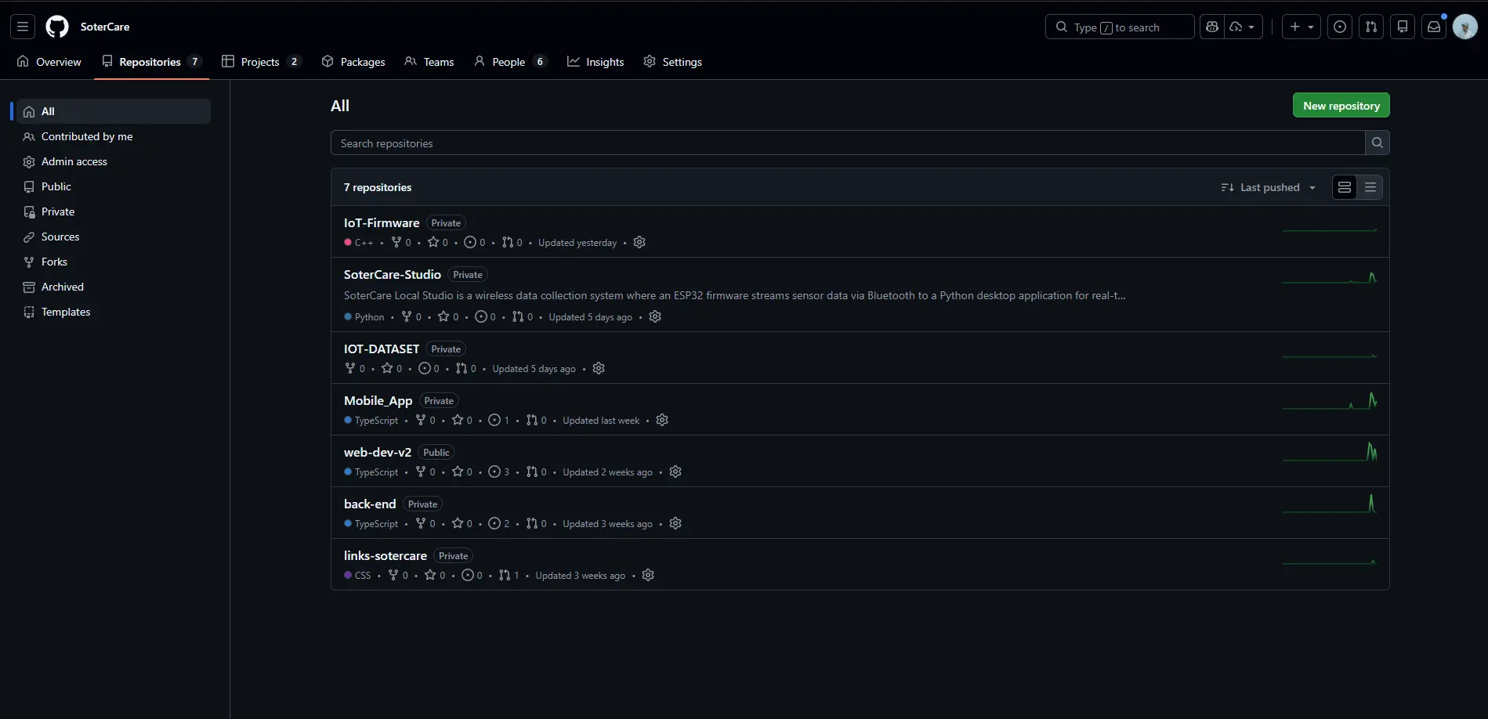Click the New repository button
Image resolution: width=1488 pixels, height=719 pixels.
click(1341, 106)
